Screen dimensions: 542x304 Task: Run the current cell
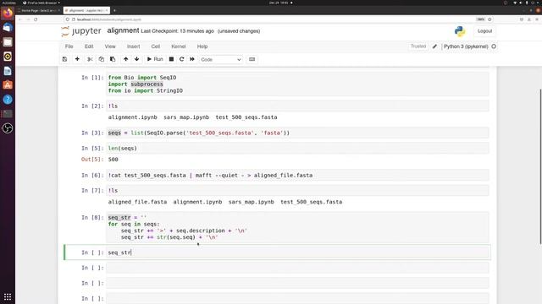pos(155,59)
